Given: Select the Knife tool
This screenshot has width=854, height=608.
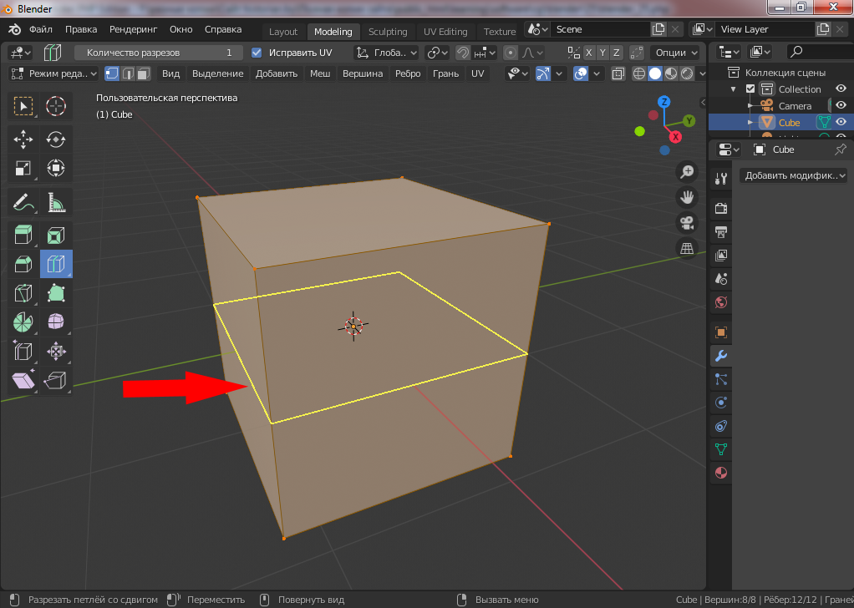Looking at the screenshot, I should (23, 293).
